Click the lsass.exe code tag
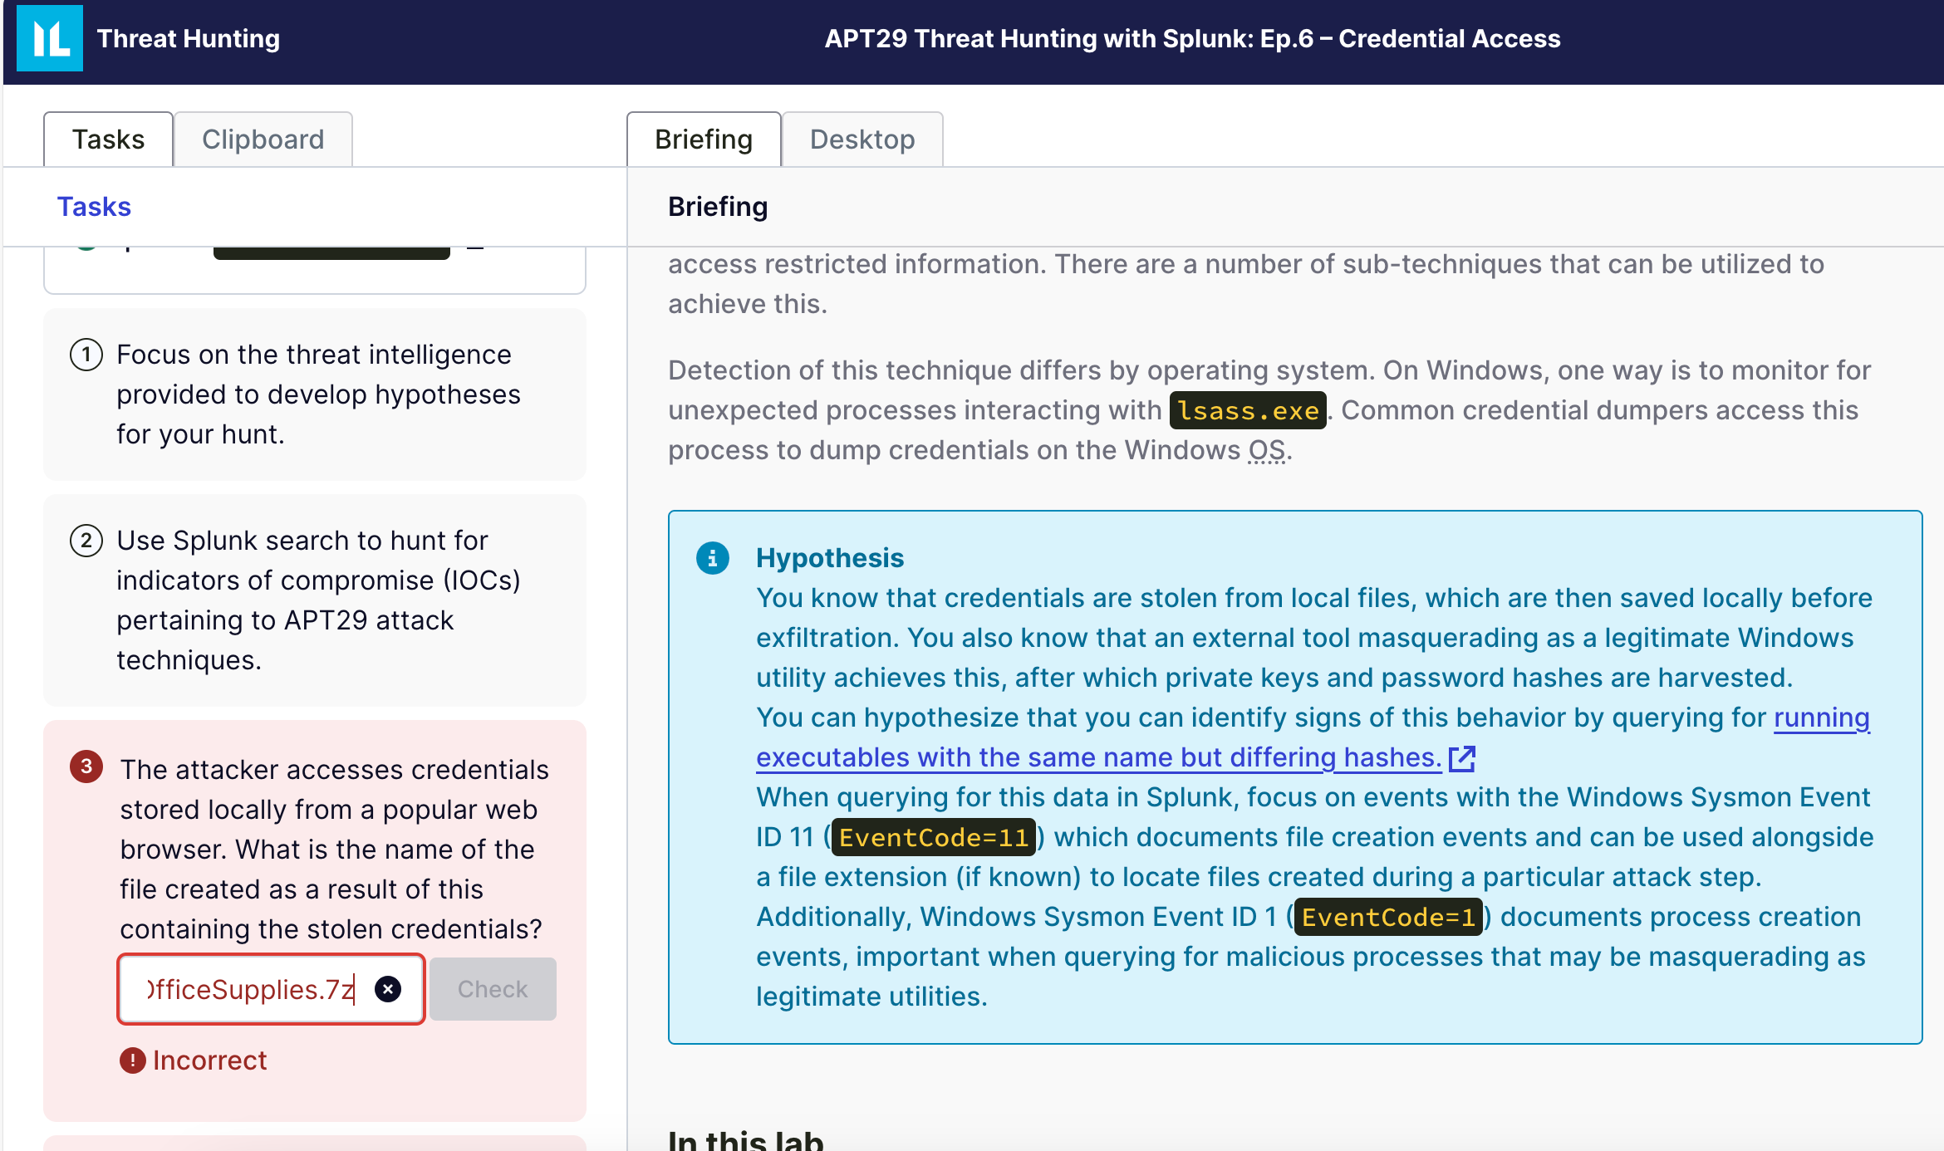 tap(1248, 410)
